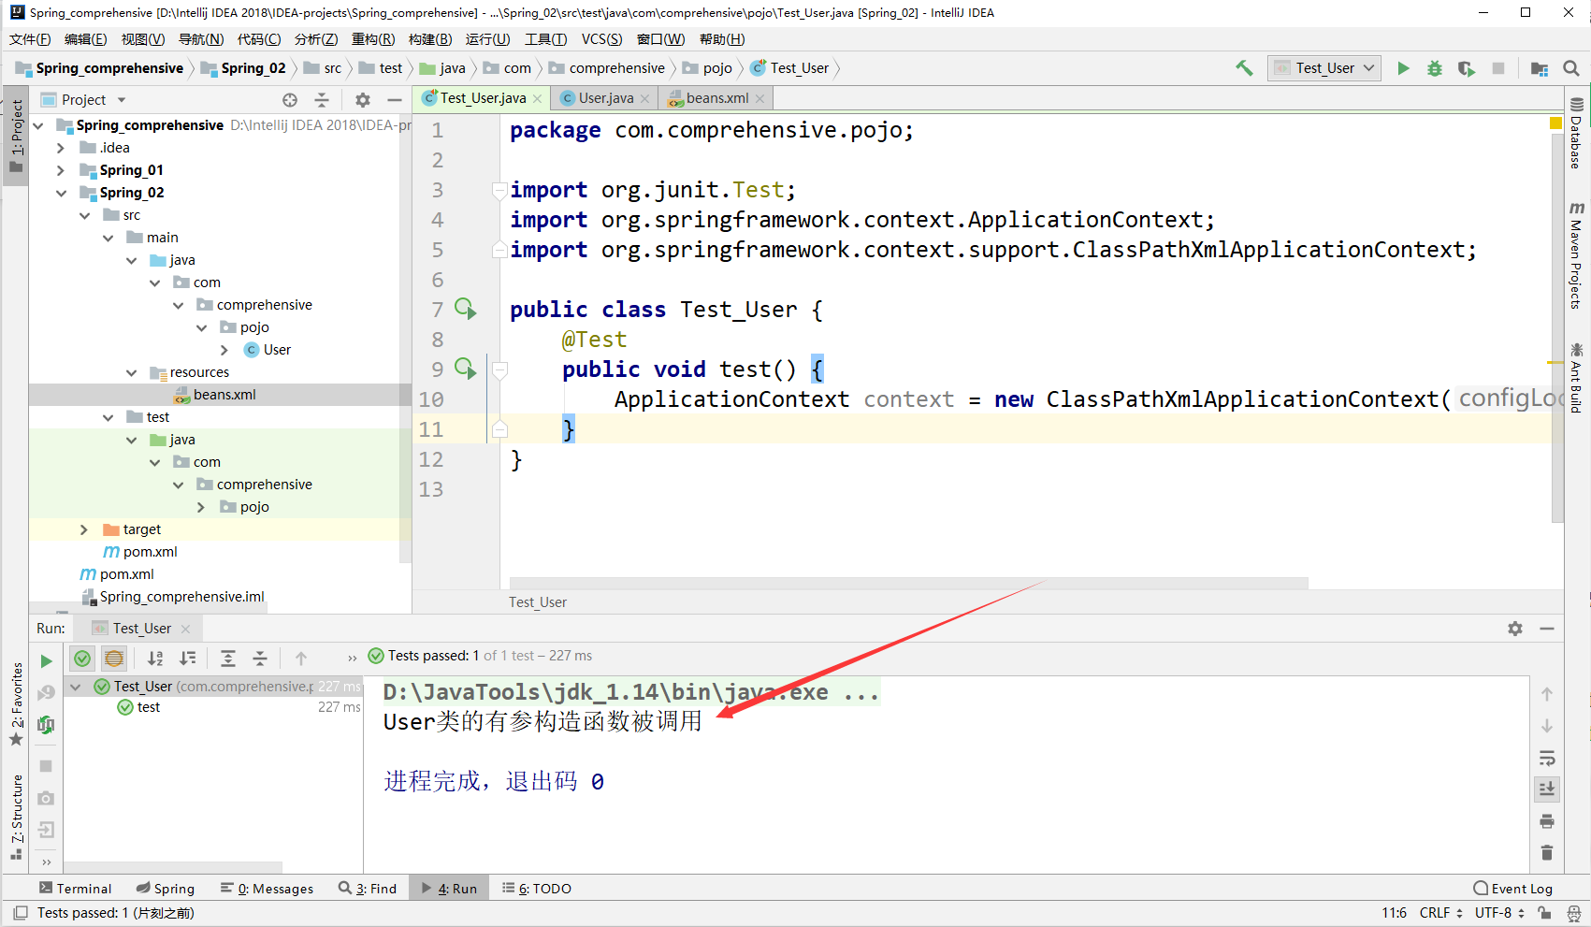This screenshot has height=927, width=1591.
Task: Sort test results alphabetically
Action: pos(155,659)
